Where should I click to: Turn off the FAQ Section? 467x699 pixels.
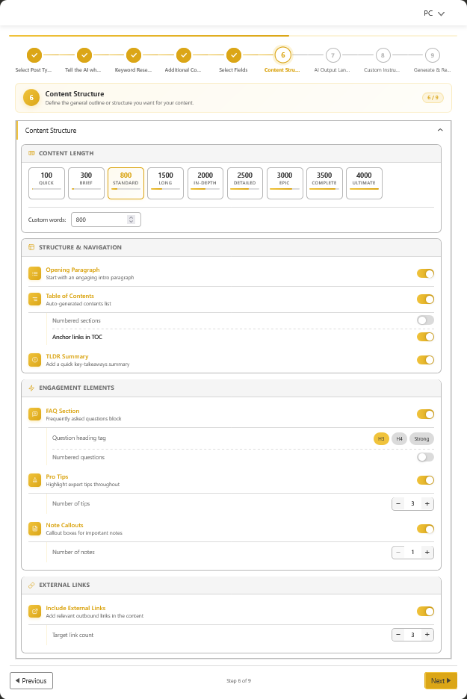[425, 414]
